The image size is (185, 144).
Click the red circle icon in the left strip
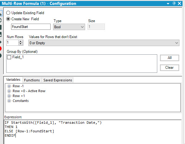[1, 49]
